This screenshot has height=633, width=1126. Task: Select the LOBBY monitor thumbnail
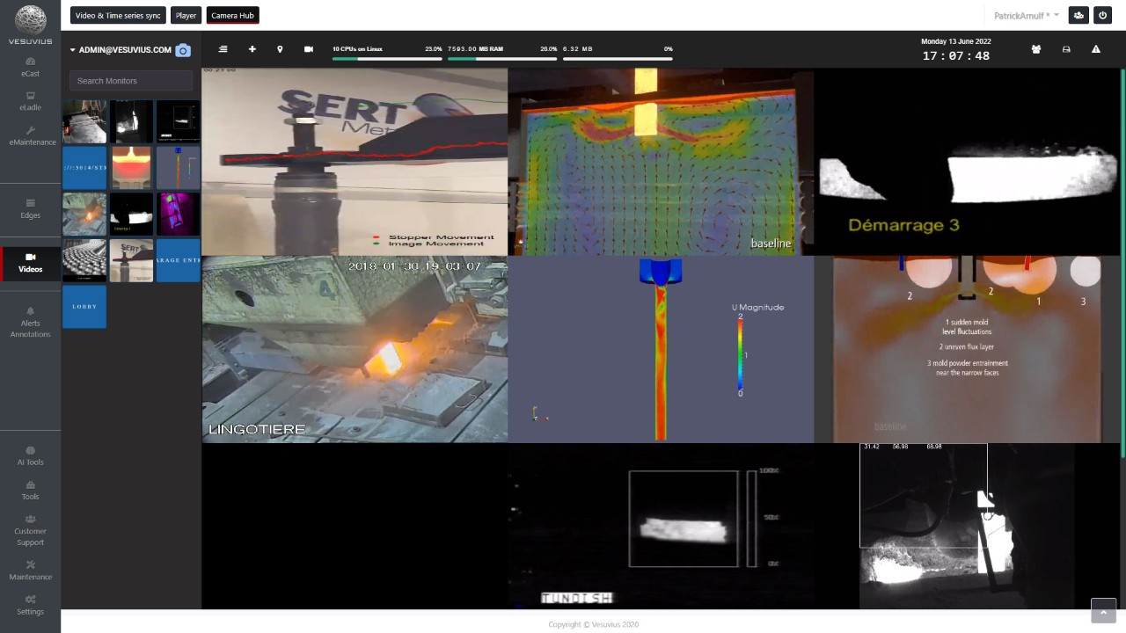pyautogui.click(x=84, y=307)
